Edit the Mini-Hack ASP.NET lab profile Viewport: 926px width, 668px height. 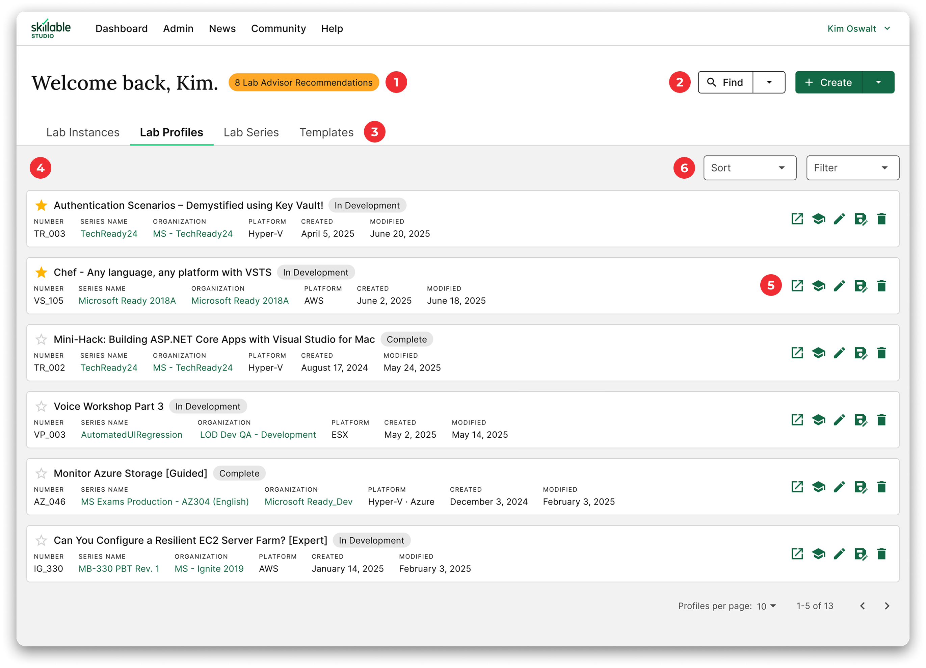coord(840,353)
